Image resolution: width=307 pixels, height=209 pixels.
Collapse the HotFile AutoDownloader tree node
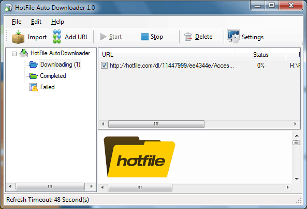click(x=14, y=54)
